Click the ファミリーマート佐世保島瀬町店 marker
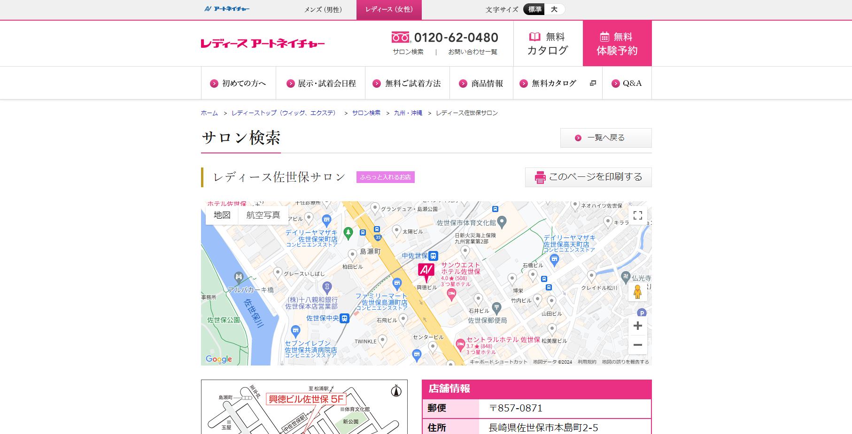The image size is (852, 434). pyautogui.click(x=397, y=283)
